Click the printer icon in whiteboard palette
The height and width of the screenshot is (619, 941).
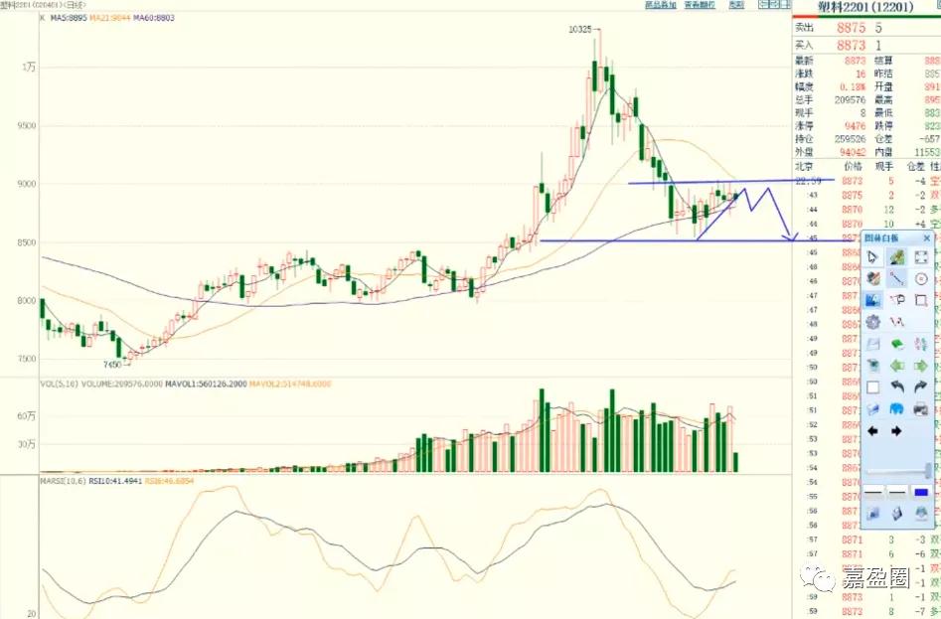(x=921, y=409)
